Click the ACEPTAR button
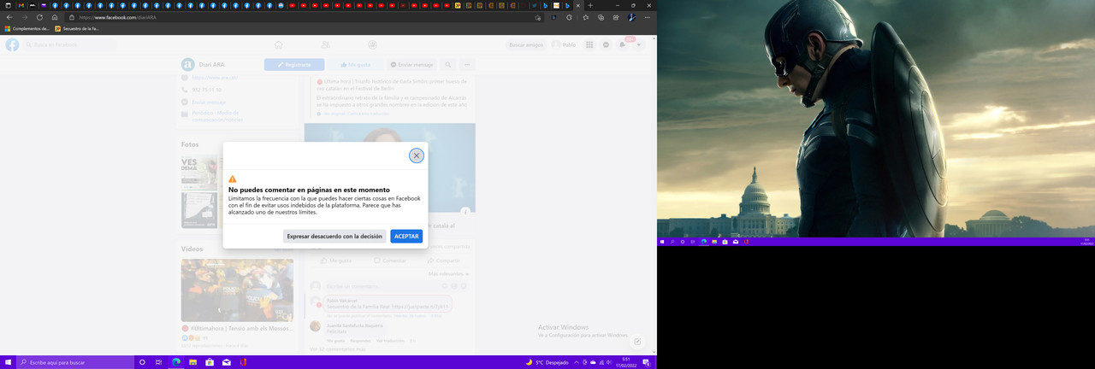 tap(406, 237)
